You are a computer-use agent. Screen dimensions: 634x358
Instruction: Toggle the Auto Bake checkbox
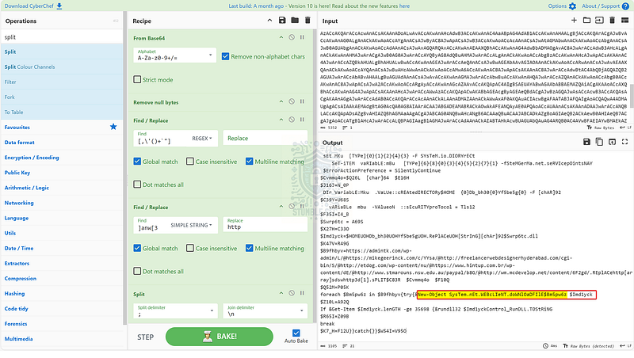pos(296,333)
